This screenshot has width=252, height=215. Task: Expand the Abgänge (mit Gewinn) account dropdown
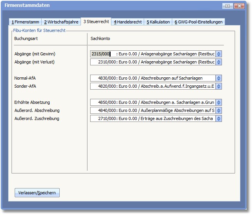[x=219, y=54]
